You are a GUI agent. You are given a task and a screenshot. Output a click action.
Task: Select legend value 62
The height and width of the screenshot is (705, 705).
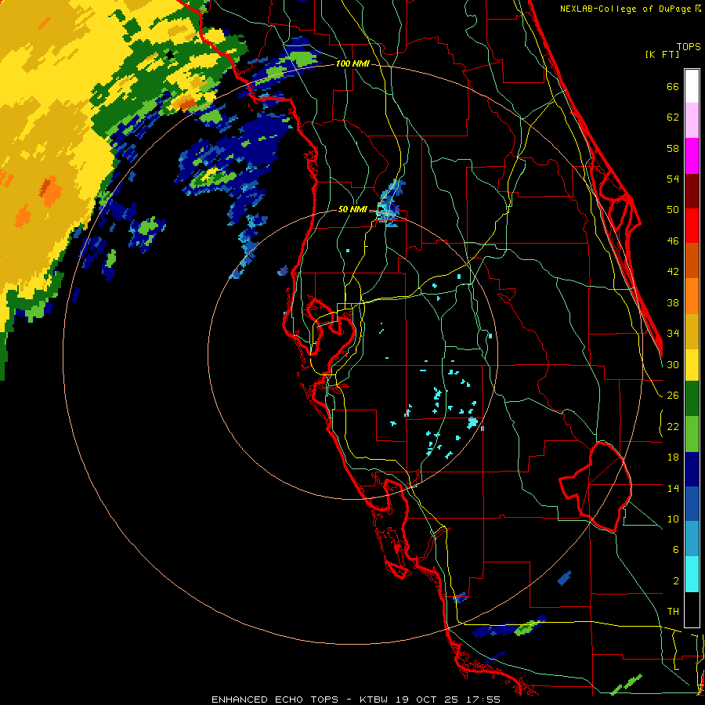(673, 117)
